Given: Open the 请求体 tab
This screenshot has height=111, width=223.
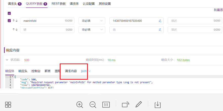Looking at the screenshot, I should 74,4.
